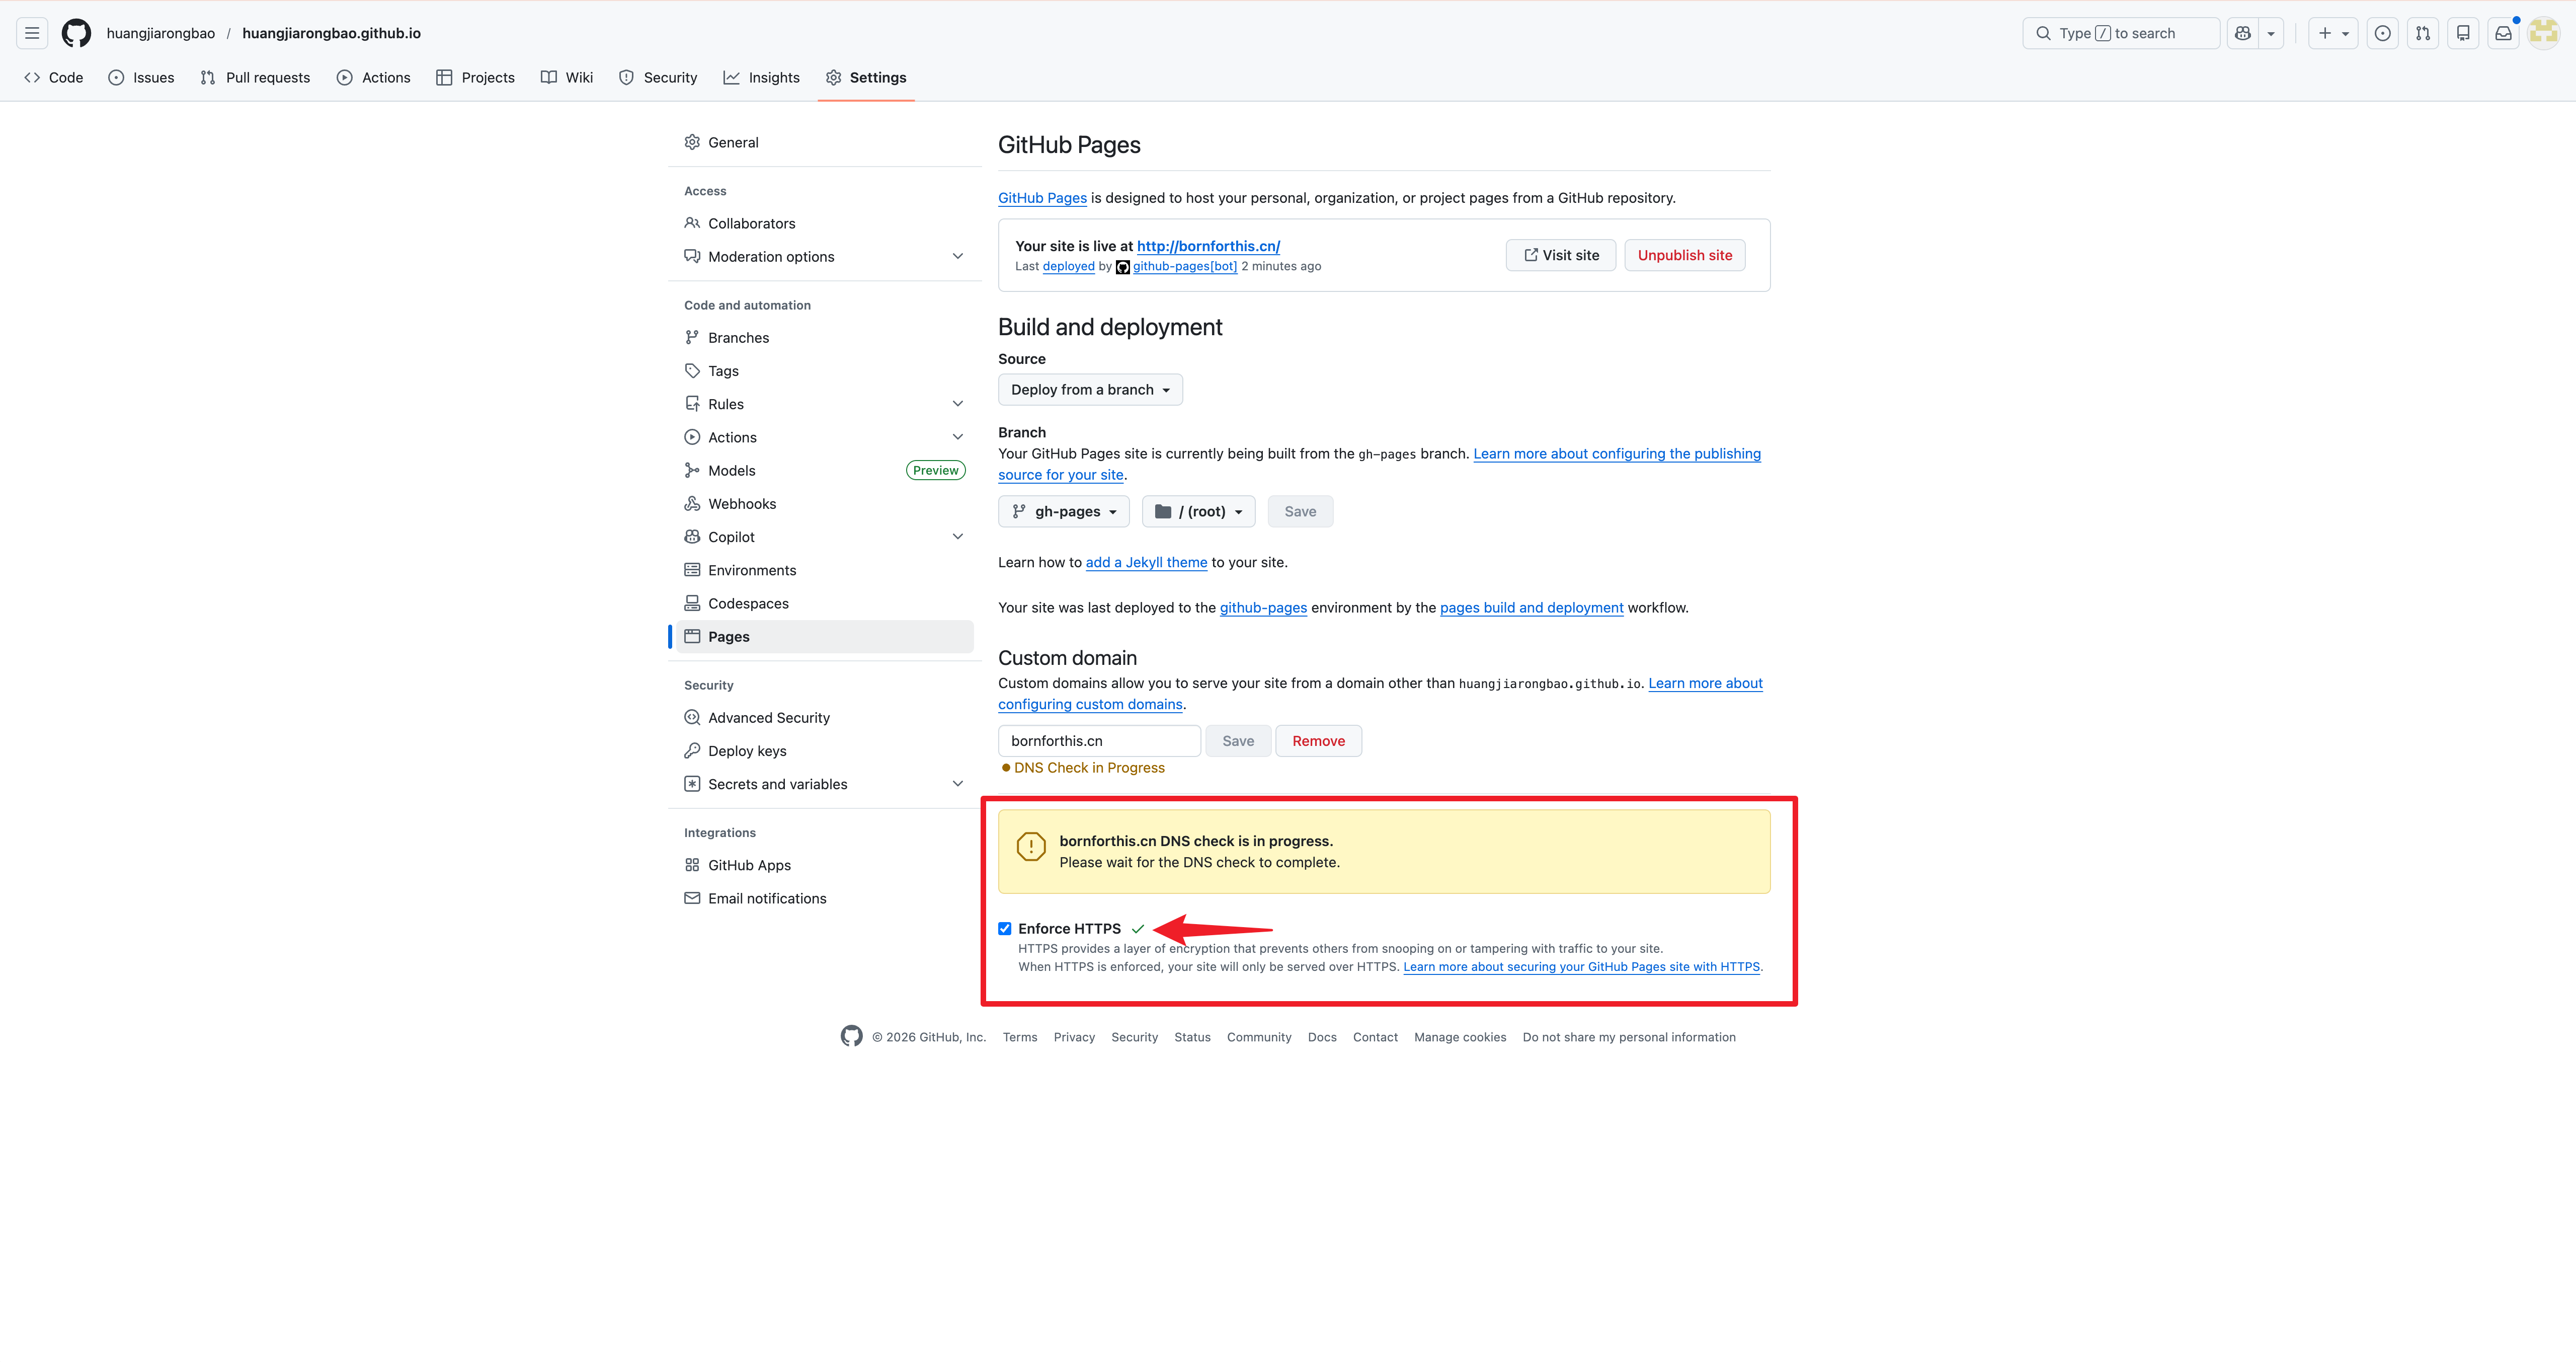
Task: Open the deployed link under site status
Action: point(1068,266)
